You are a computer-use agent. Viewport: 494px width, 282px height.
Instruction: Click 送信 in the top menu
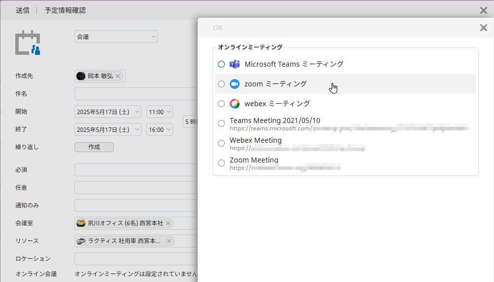pos(22,10)
